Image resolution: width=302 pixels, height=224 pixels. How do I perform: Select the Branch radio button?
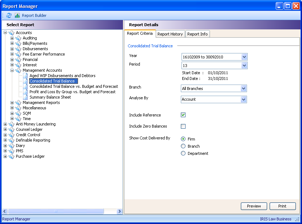pyautogui.click(x=183, y=146)
